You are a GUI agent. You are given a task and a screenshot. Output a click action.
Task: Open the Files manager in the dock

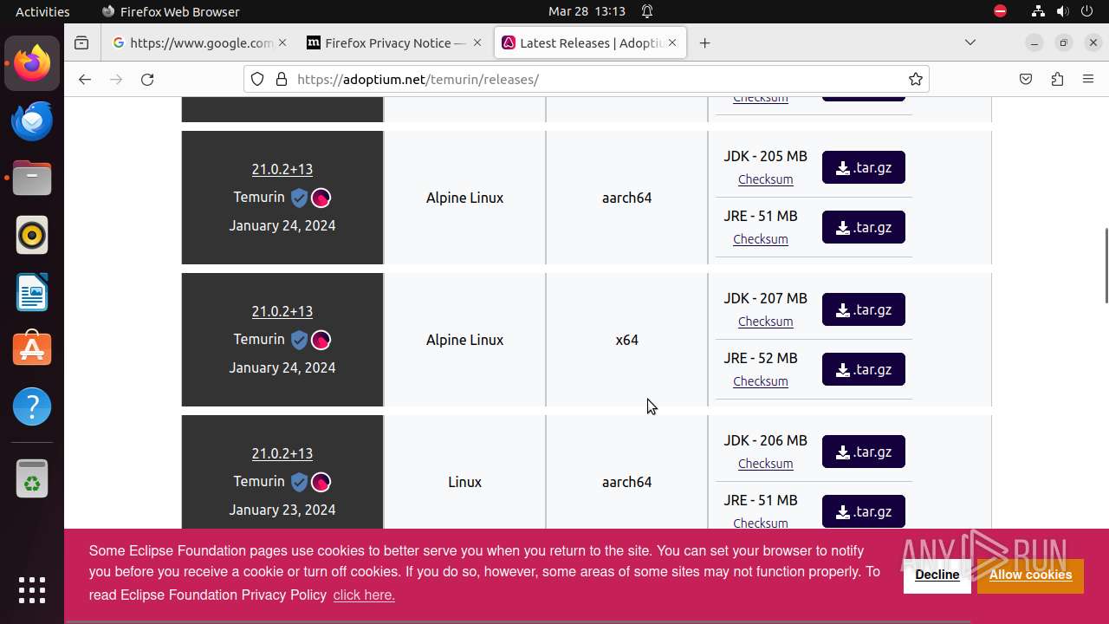32,178
